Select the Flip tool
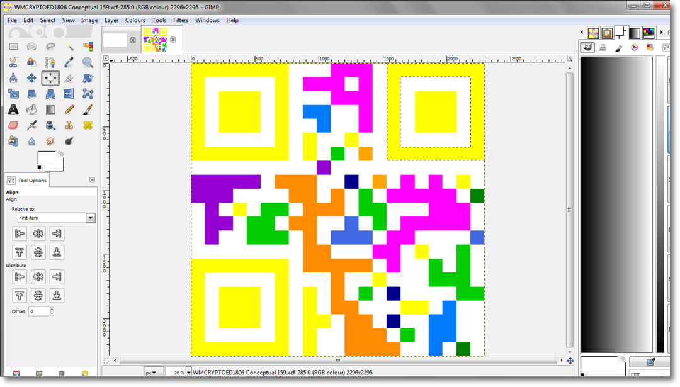This screenshot has width=680, height=387. (x=69, y=94)
